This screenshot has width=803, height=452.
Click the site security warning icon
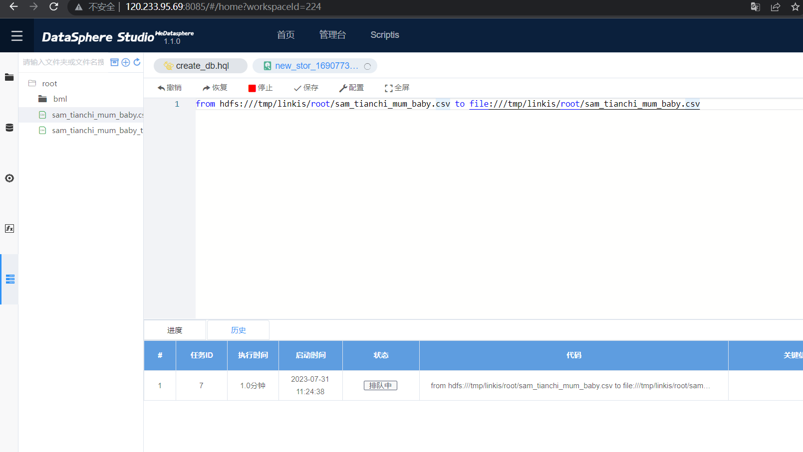79,7
